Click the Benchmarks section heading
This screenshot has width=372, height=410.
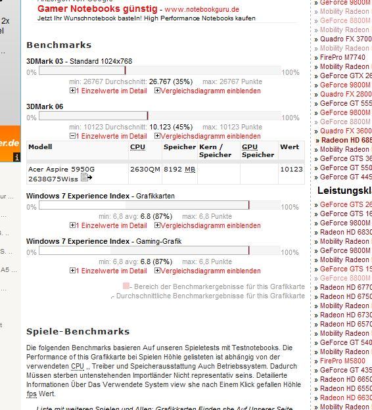point(59,45)
